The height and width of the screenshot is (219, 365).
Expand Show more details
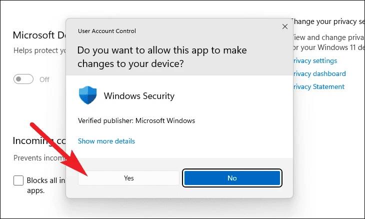coord(106,141)
